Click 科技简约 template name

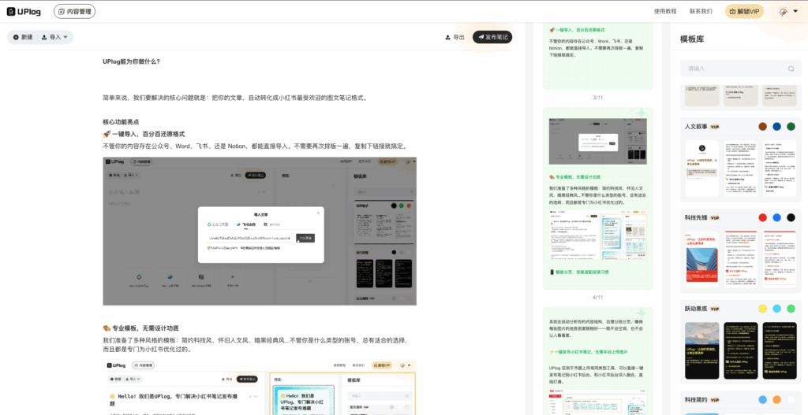tap(696, 399)
